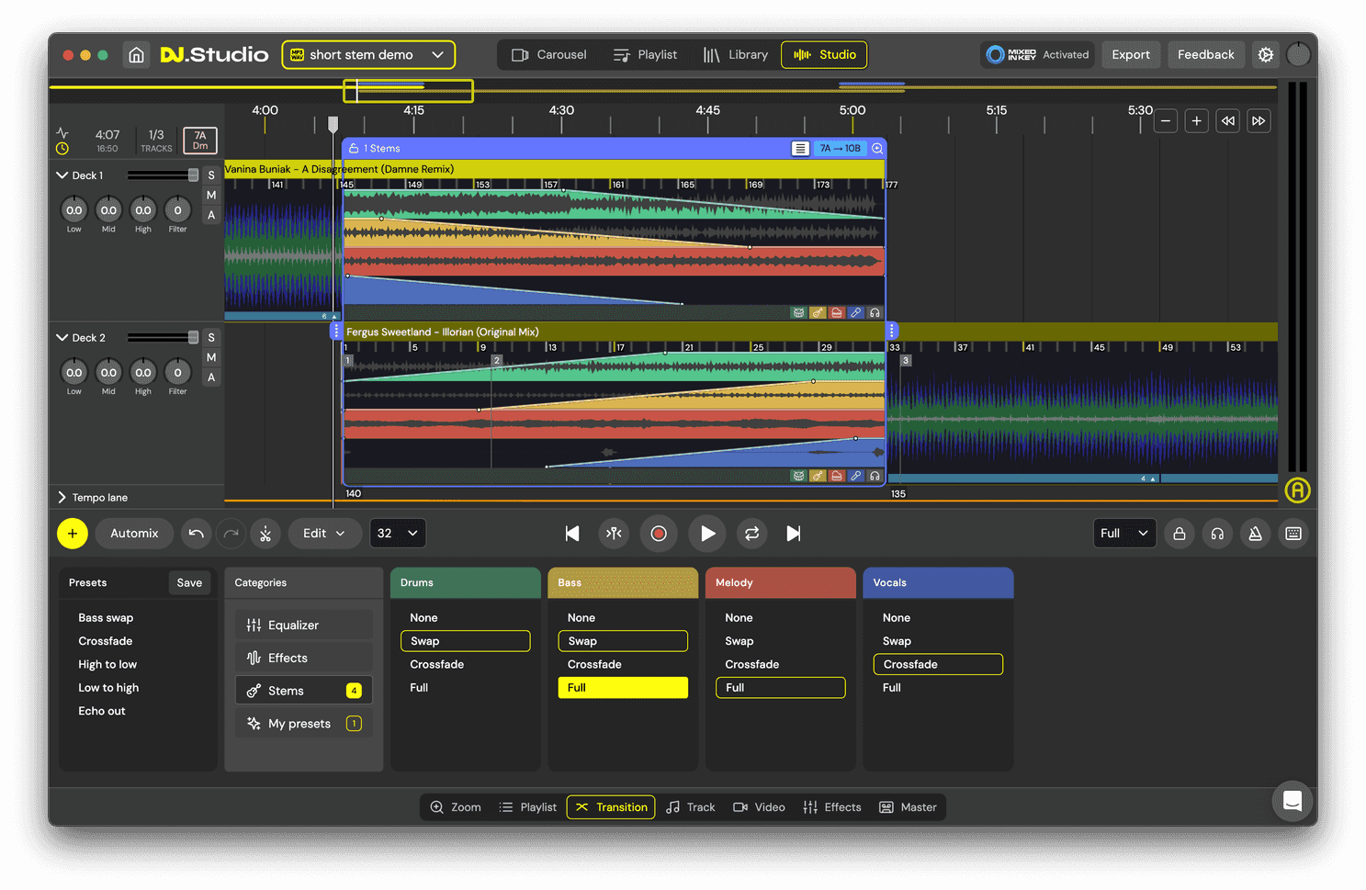Open the Master tab at bottom
Image resolution: width=1366 pixels, height=890 pixels.
(x=908, y=807)
